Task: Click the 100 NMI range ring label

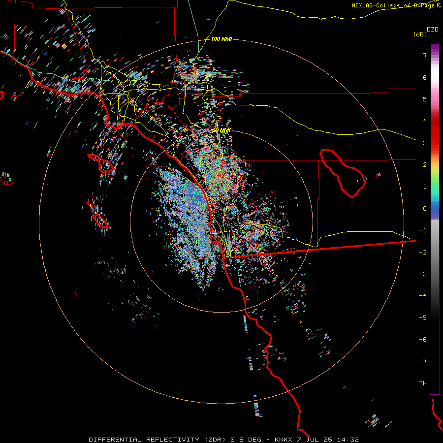Action: 221,39
